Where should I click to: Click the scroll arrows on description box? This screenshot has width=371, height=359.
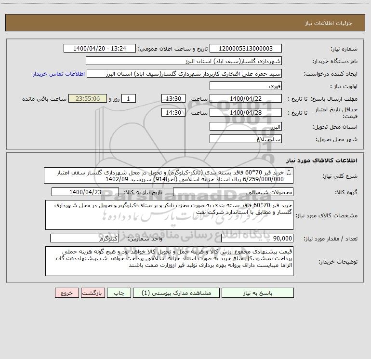(x=289, y=173)
